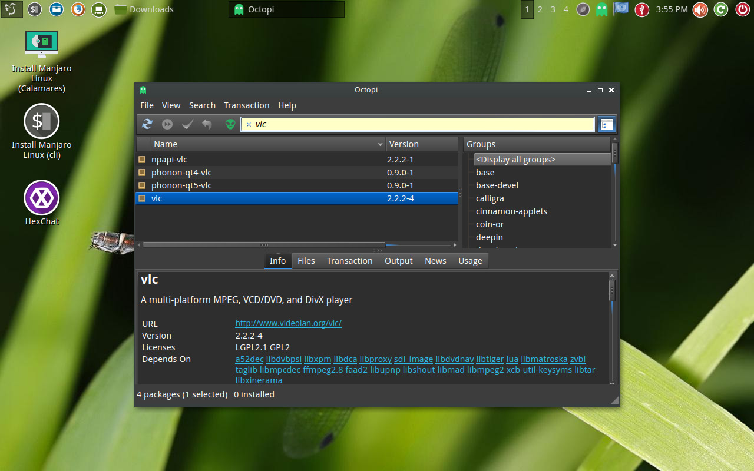Clear the vlc search text

click(249, 125)
